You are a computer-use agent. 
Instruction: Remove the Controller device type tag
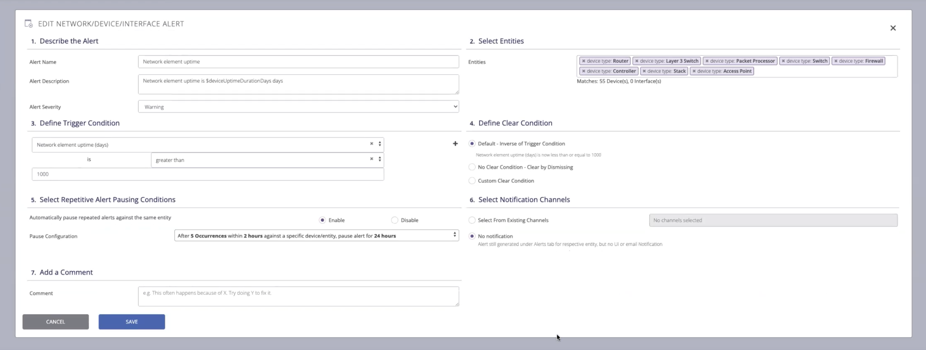tap(584, 71)
